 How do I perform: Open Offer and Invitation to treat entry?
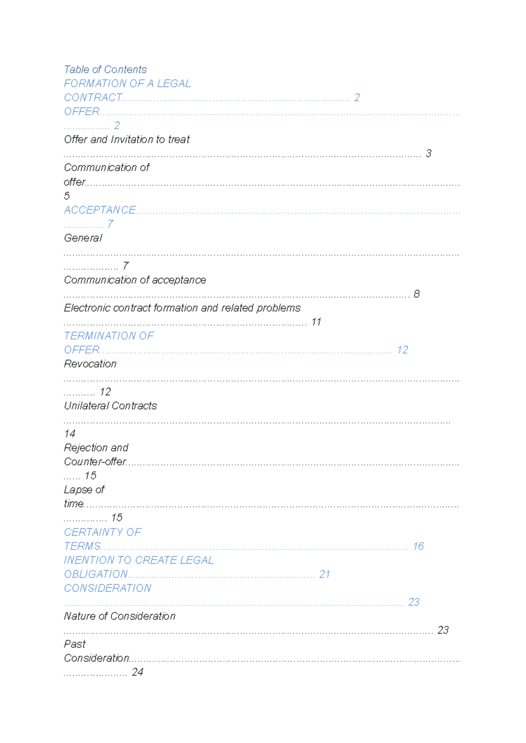tap(127, 139)
